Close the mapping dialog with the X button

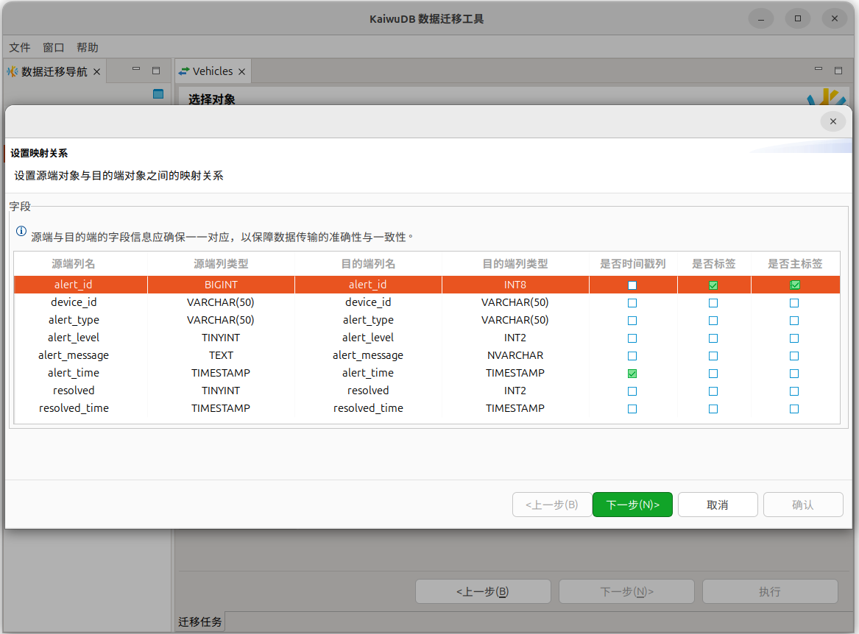pyautogui.click(x=833, y=121)
